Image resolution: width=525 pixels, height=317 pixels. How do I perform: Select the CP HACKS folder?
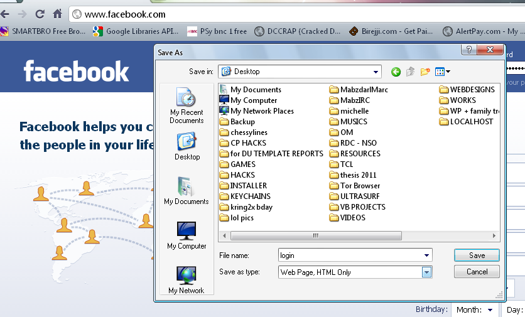coord(243,143)
